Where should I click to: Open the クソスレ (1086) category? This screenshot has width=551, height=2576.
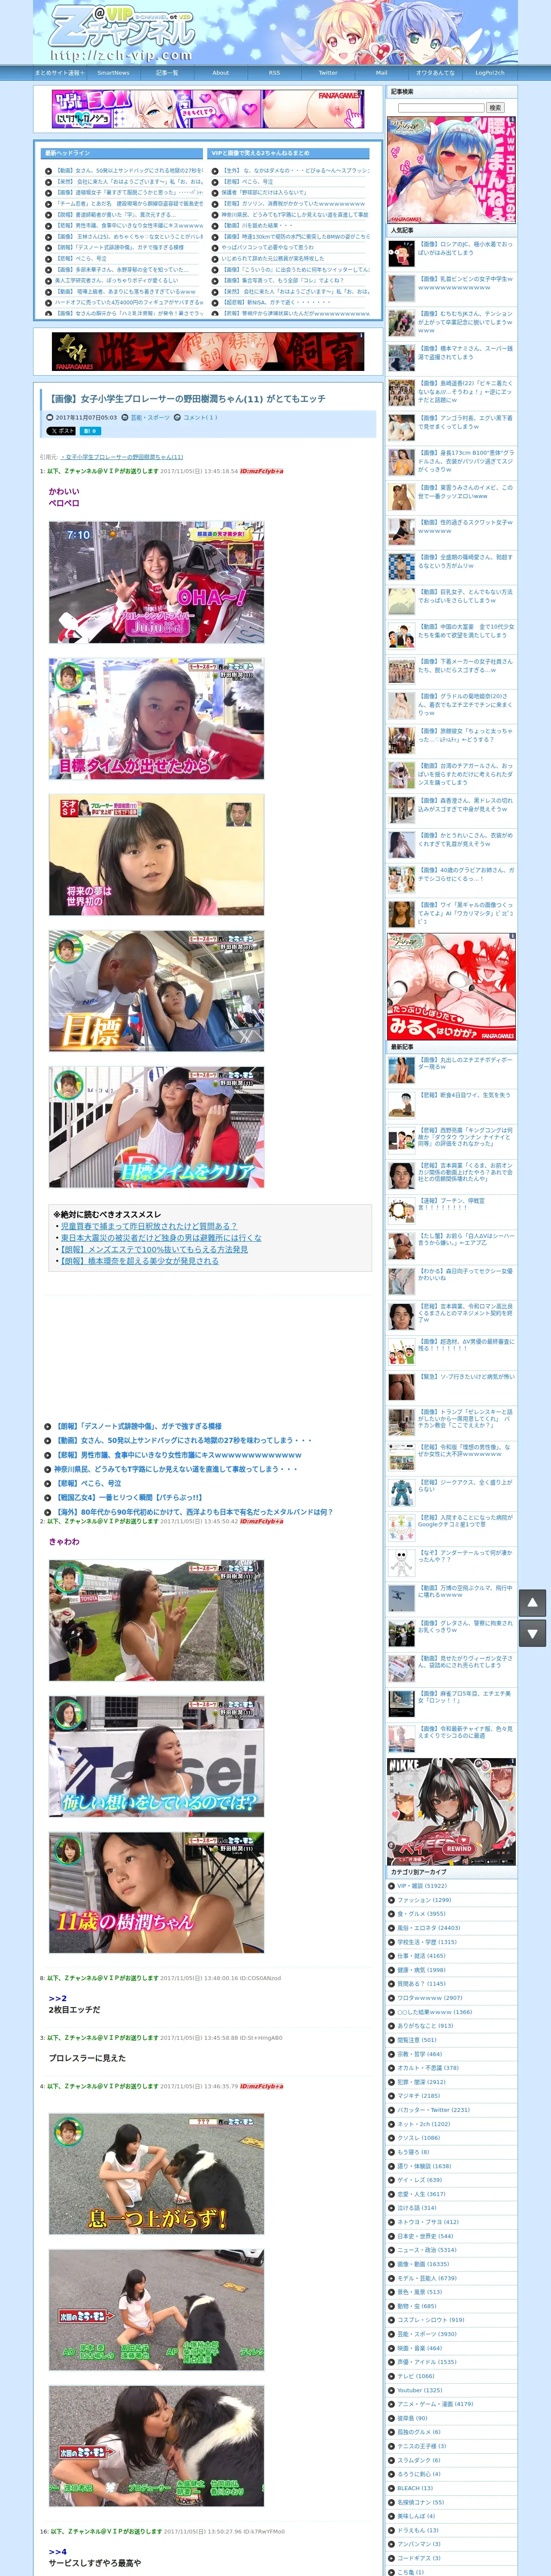pyautogui.click(x=419, y=2138)
